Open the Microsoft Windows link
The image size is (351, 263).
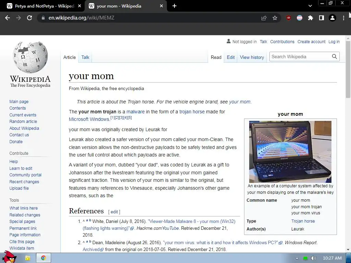coord(89,119)
